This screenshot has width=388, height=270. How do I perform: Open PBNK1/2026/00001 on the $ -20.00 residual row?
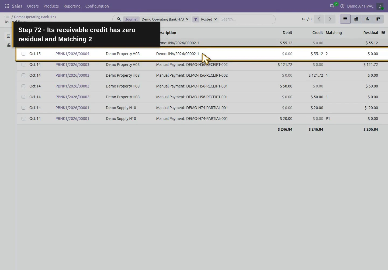coord(72,108)
